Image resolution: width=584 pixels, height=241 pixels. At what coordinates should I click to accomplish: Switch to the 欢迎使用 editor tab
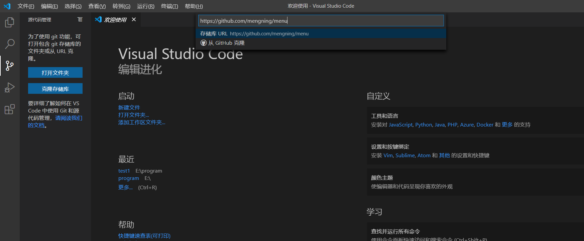click(x=115, y=20)
